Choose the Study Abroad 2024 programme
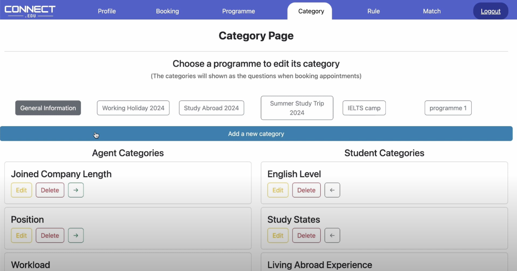517x271 pixels. 211,108
